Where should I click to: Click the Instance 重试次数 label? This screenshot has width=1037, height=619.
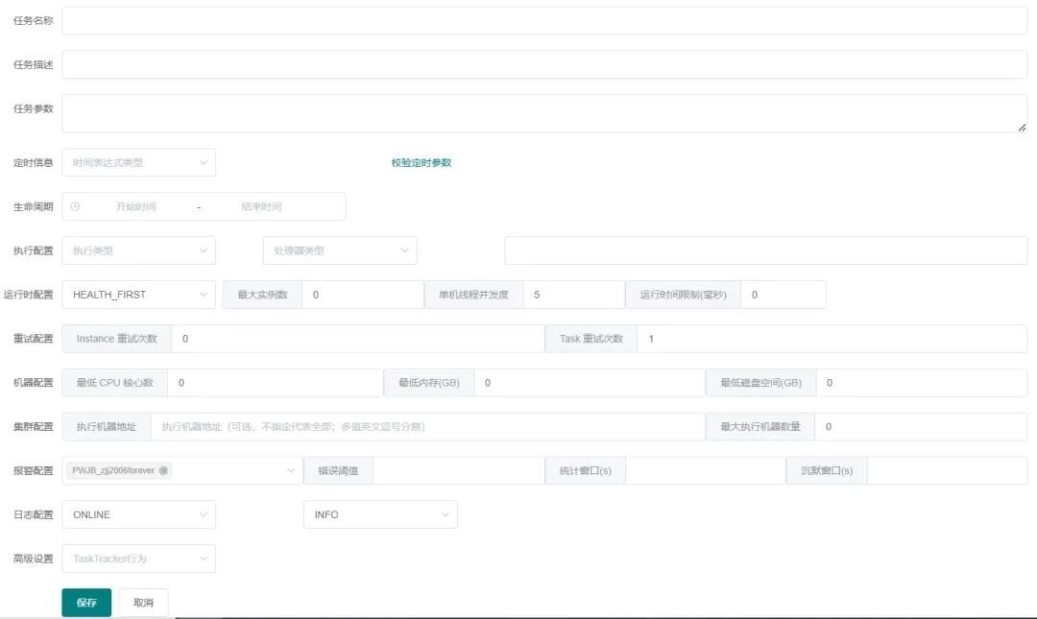[116, 339]
